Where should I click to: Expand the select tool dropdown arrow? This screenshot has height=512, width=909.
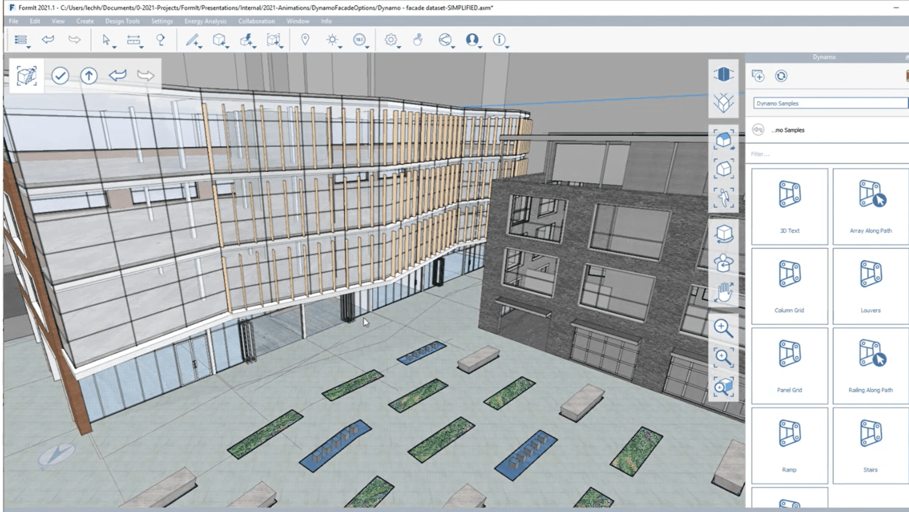point(115,47)
